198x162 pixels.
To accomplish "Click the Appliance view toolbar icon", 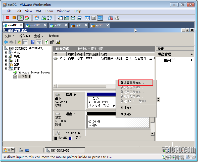I will [94, 18].
